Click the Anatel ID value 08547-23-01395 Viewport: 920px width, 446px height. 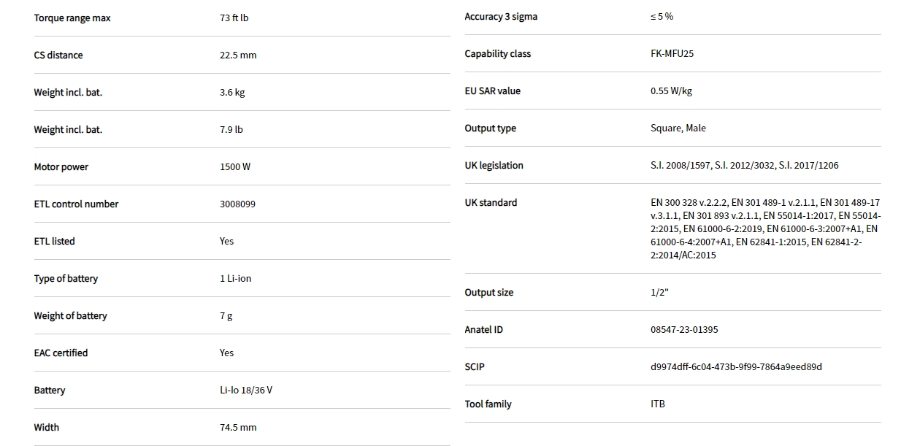tap(684, 330)
